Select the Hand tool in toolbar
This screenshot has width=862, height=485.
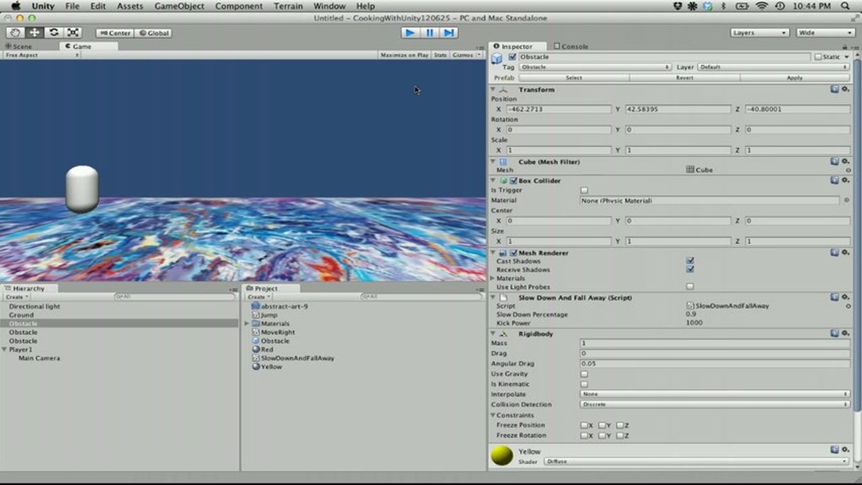pos(15,32)
